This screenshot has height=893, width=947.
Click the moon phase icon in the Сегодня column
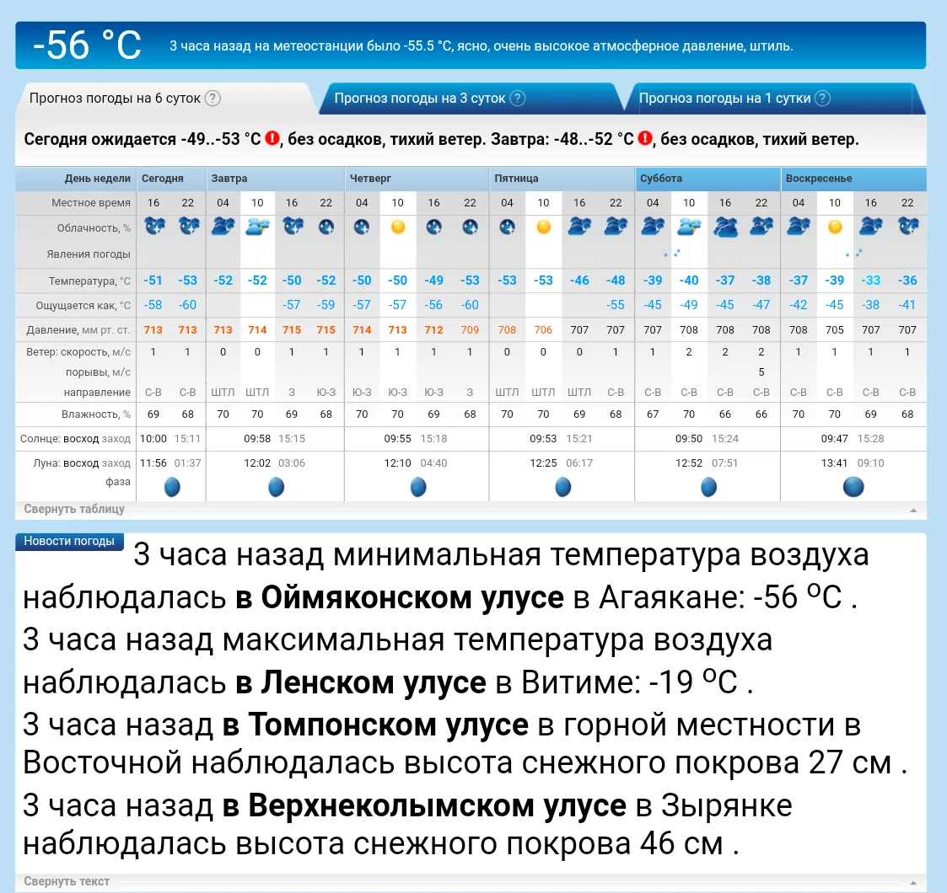[x=171, y=486]
